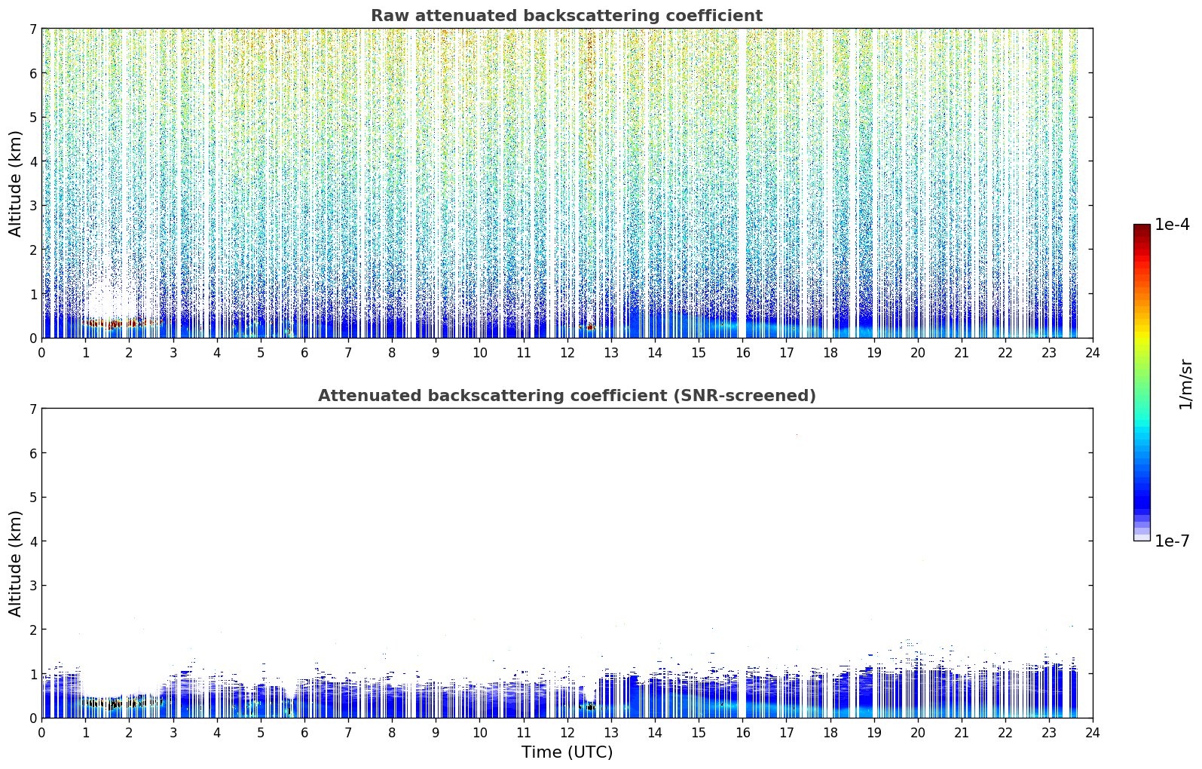Click the bottom plot's 'Altitude (km)' label
Screen dimensions: 1202x769
click(16, 563)
